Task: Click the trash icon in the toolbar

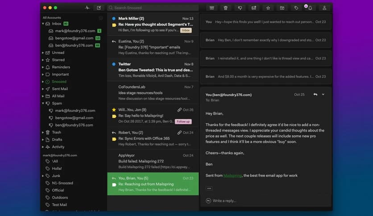Action: tap(225, 8)
